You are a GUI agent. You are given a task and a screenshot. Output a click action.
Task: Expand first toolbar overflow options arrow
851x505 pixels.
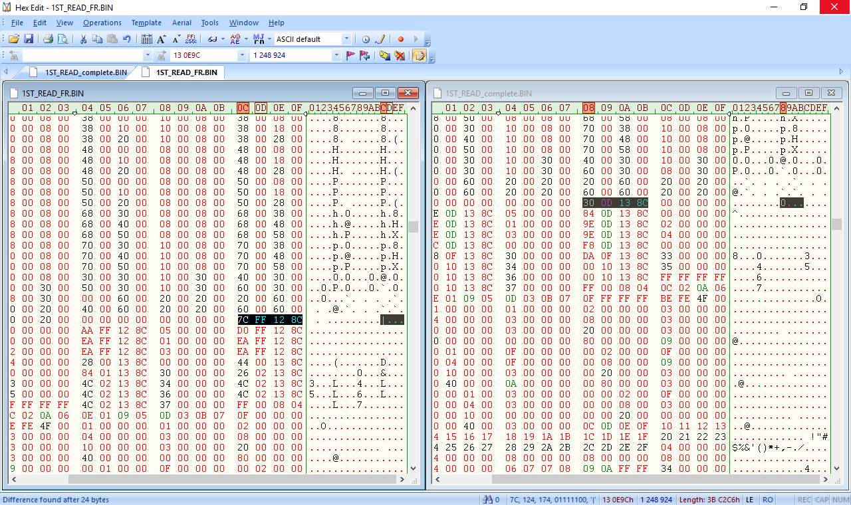tap(427, 41)
